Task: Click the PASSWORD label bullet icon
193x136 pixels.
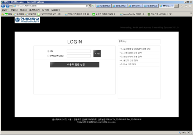Action: pos(48,56)
